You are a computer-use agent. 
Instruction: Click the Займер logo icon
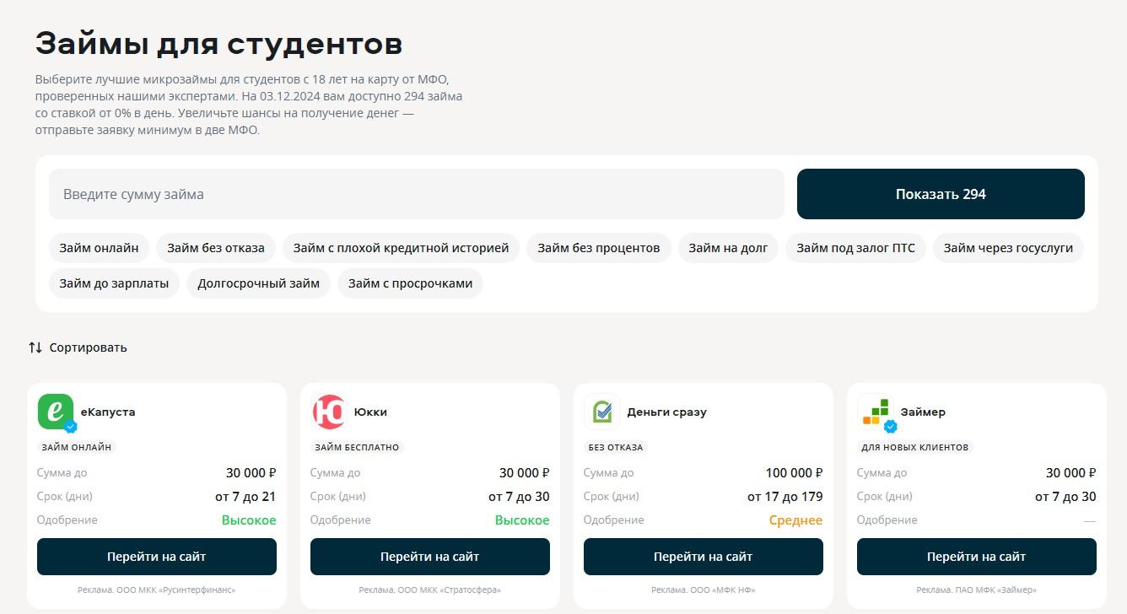[x=876, y=412]
